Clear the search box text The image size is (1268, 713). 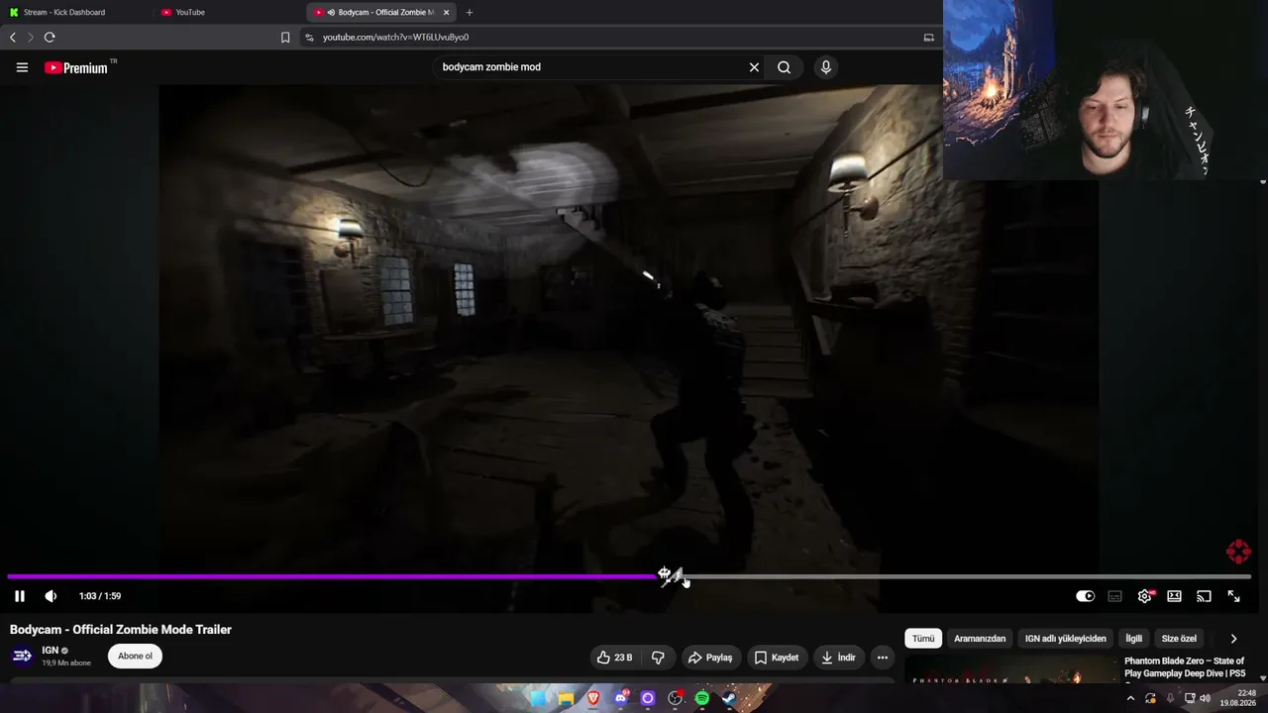point(754,67)
